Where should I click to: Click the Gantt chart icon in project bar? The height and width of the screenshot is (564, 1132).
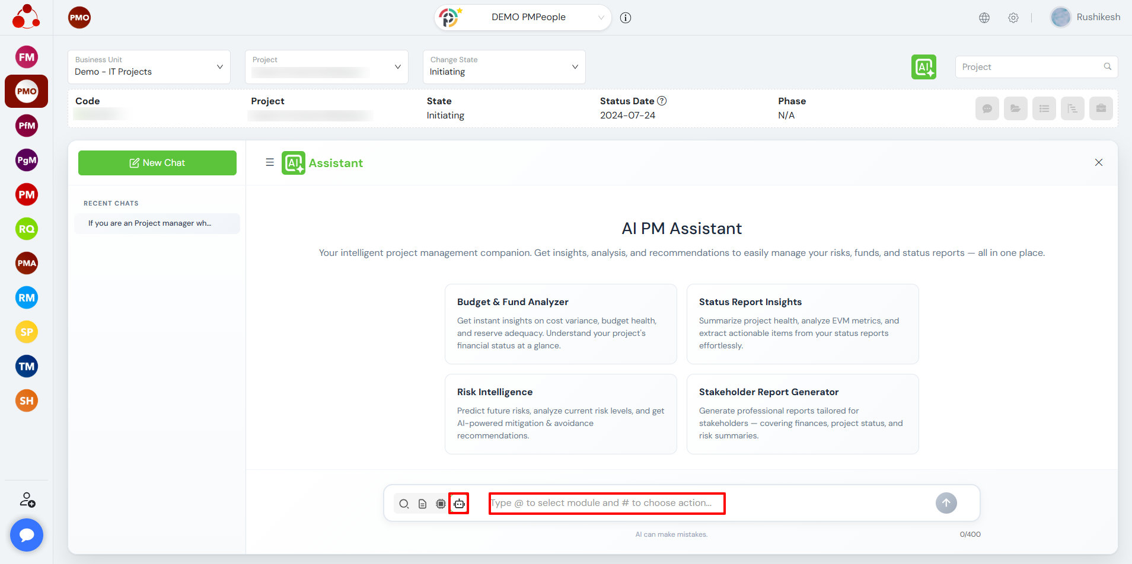click(x=1072, y=108)
